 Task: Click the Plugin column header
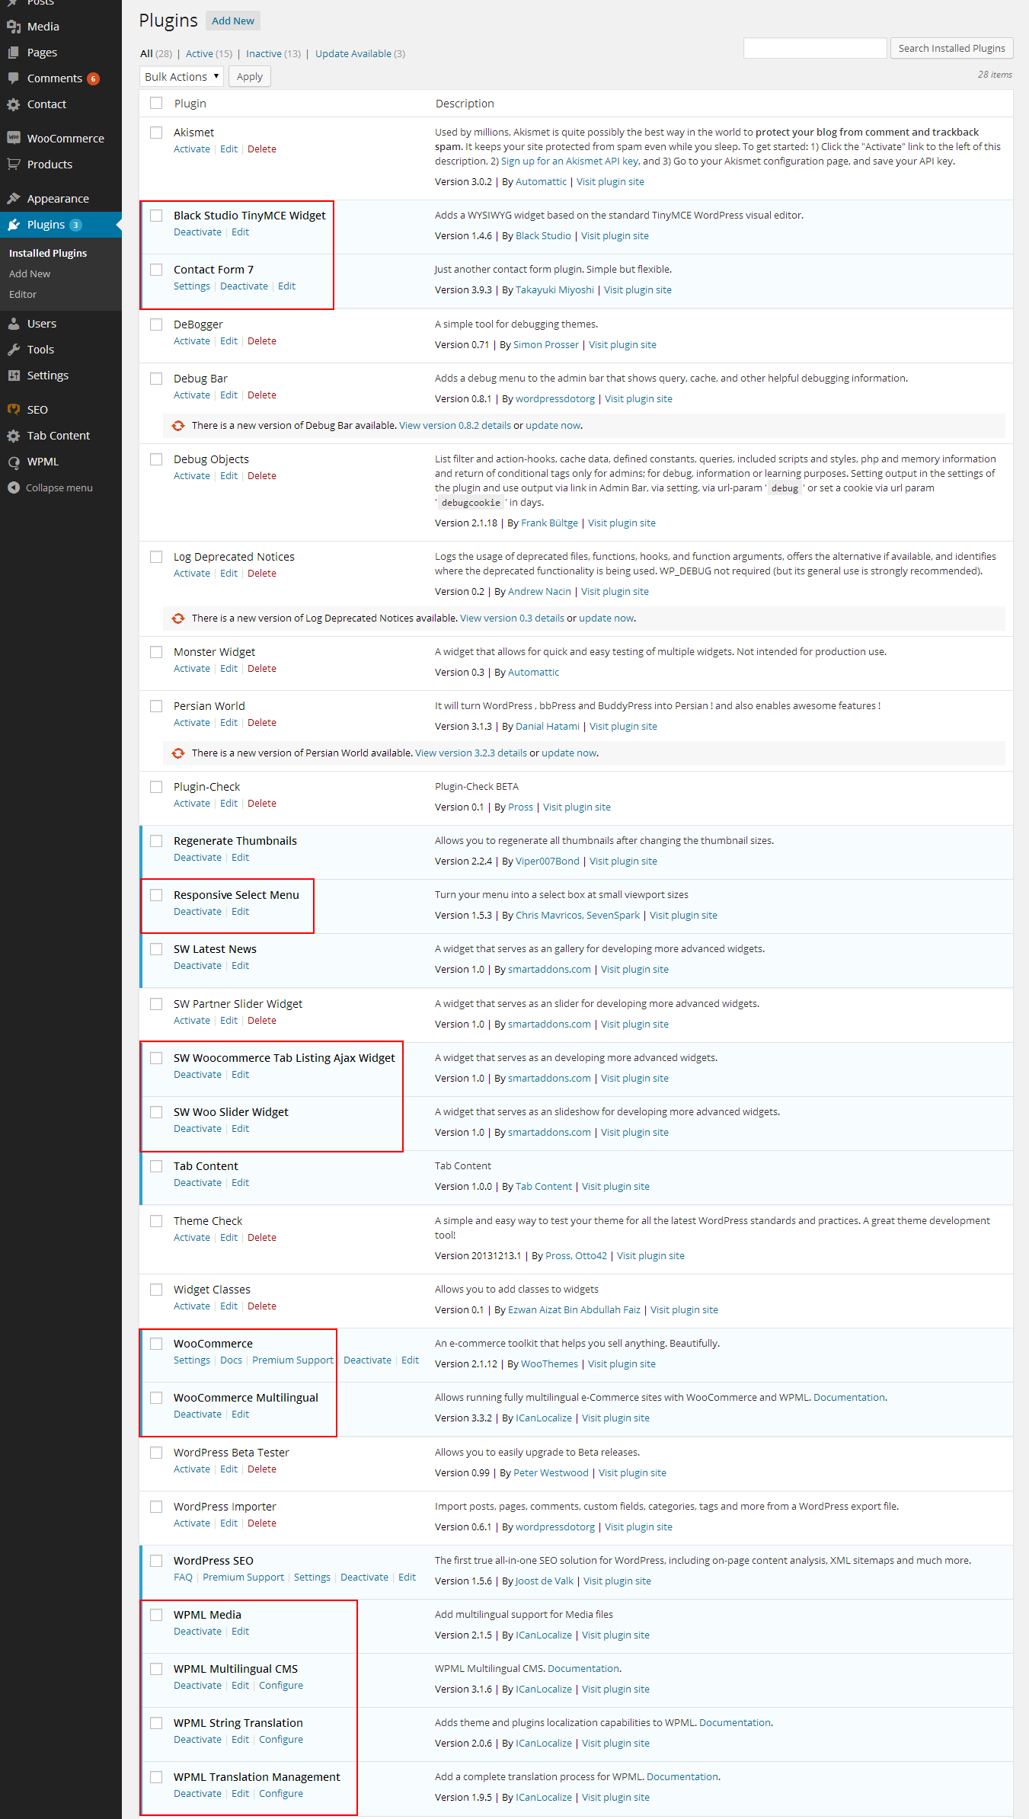click(x=190, y=104)
